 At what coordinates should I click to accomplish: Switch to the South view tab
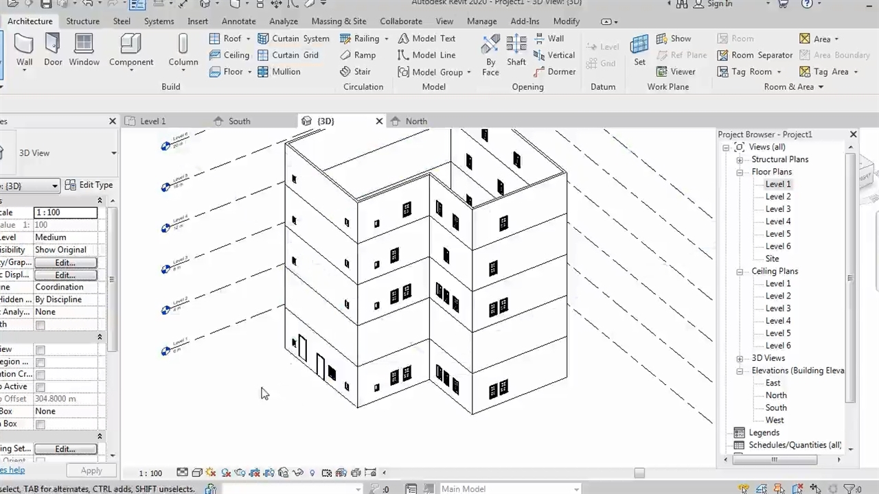tap(238, 121)
